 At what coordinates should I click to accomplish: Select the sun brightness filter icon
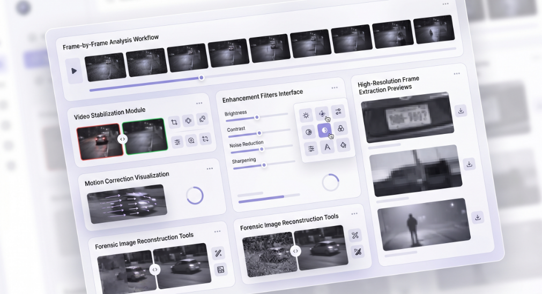pos(306,115)
